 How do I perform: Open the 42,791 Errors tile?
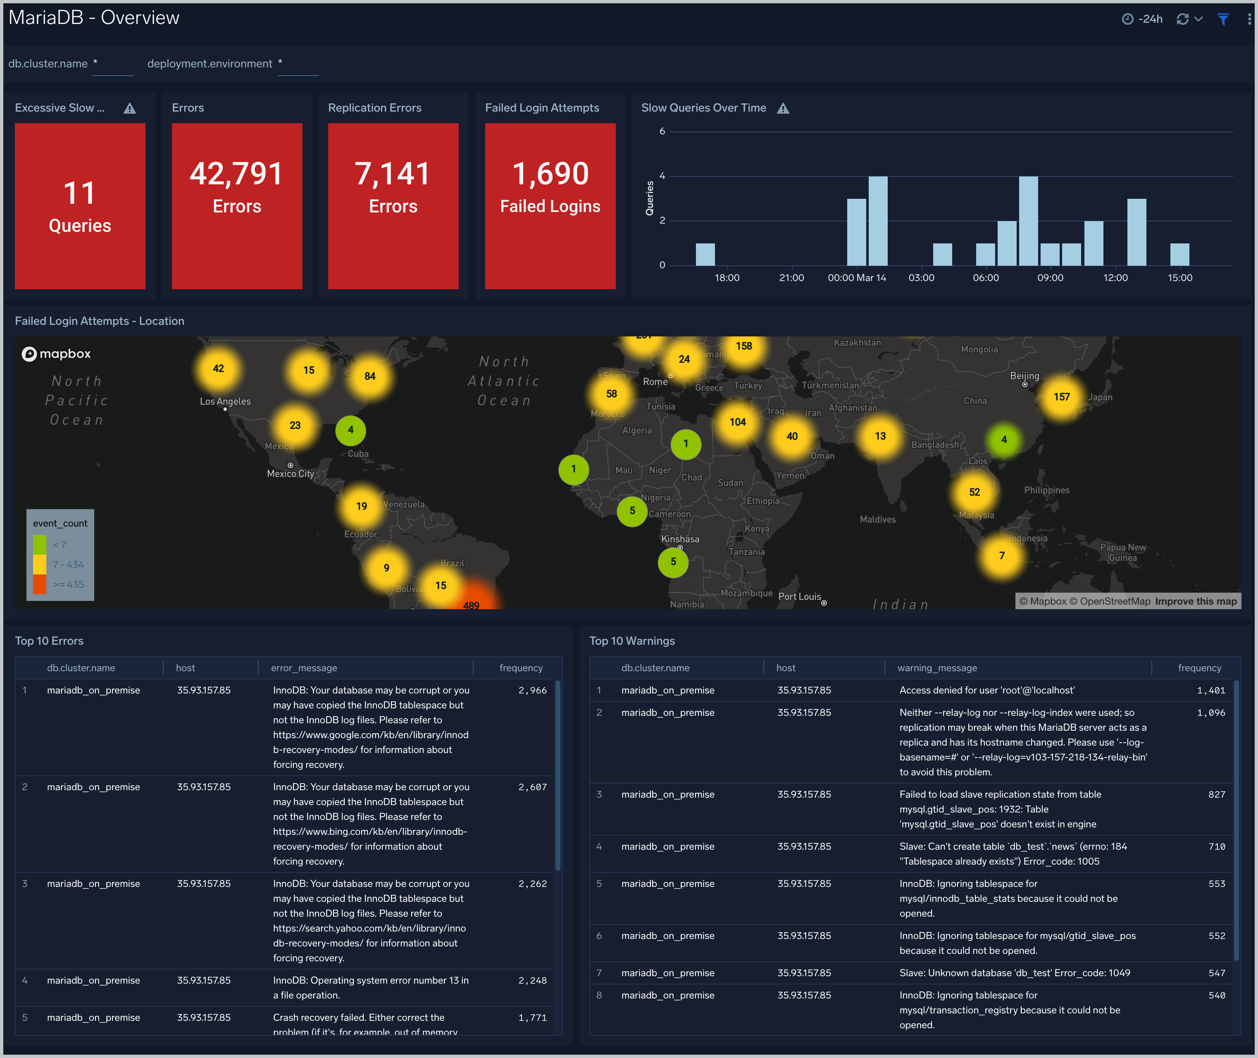[x=237, y=206]
